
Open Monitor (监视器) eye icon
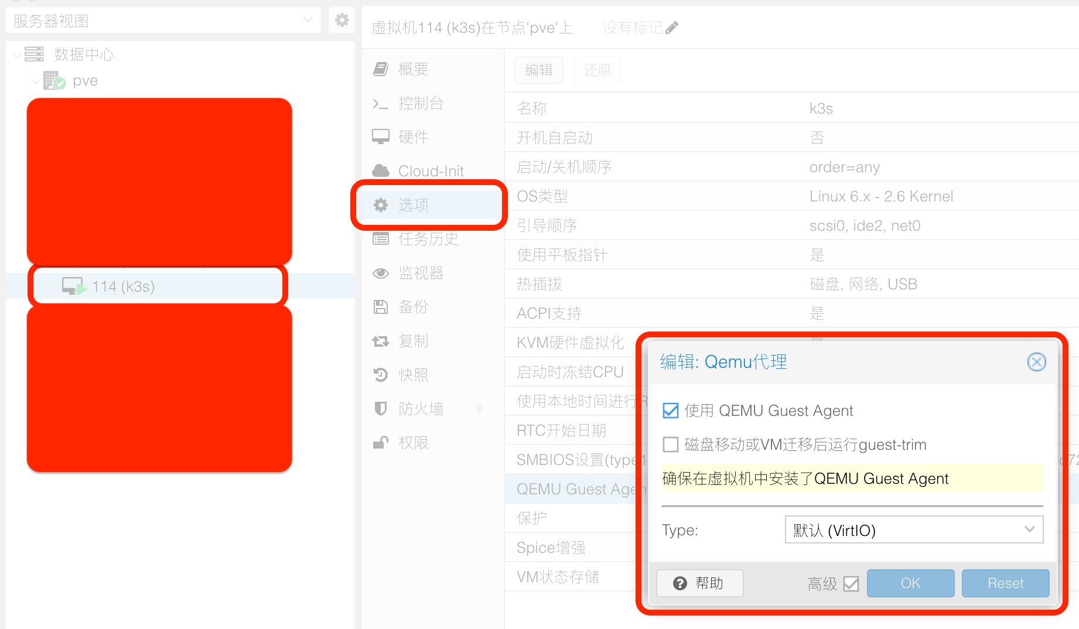pos(381,273)
